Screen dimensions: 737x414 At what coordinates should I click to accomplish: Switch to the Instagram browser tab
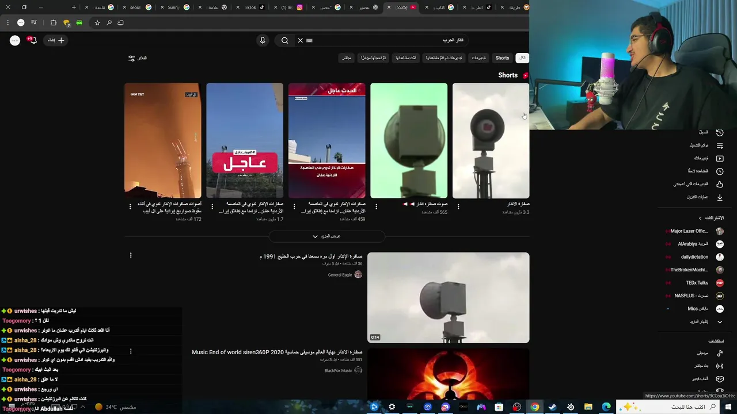290,7
